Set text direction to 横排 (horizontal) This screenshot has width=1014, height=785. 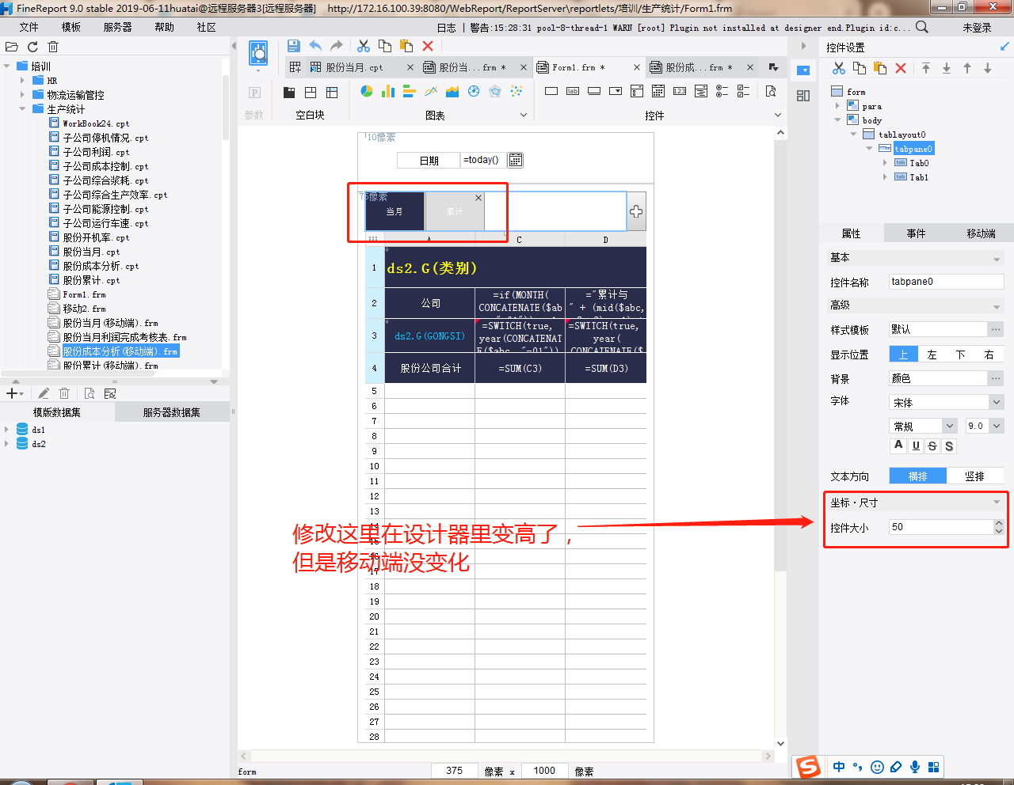point(918,476)
